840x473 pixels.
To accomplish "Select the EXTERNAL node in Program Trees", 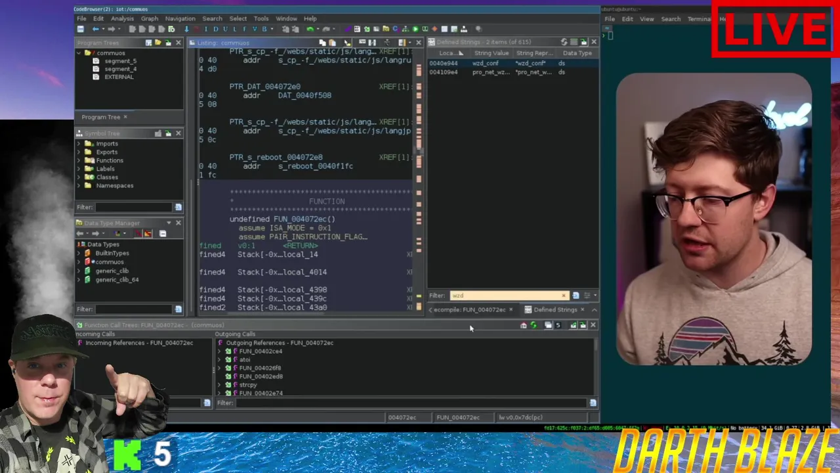I will (x=119, y=77).
